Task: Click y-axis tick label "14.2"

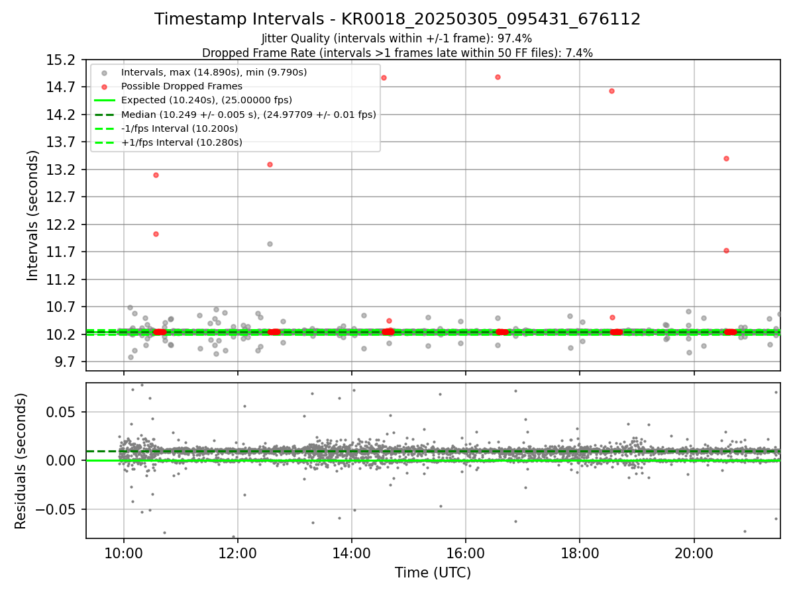Action: (62, 115)
